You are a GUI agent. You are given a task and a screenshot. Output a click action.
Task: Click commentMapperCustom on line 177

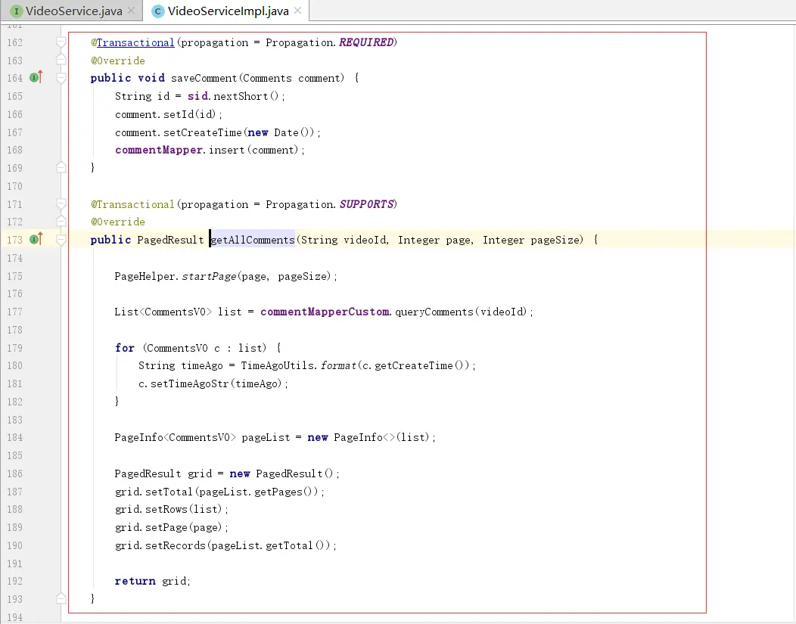[x=325, y=312]
